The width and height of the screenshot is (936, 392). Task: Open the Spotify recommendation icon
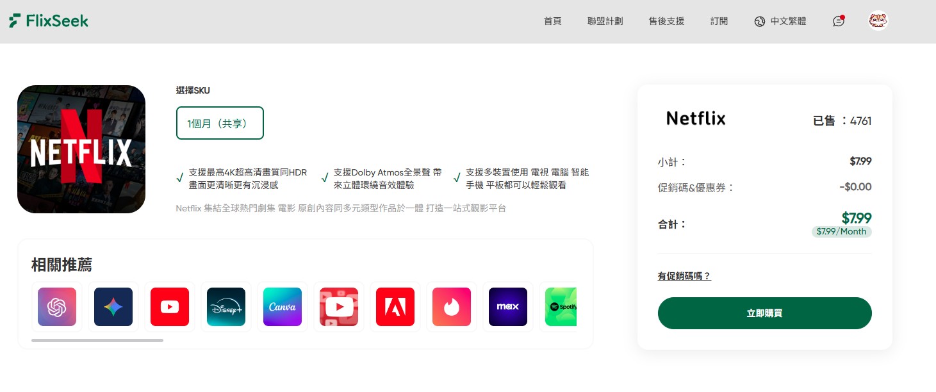point(561,307)
